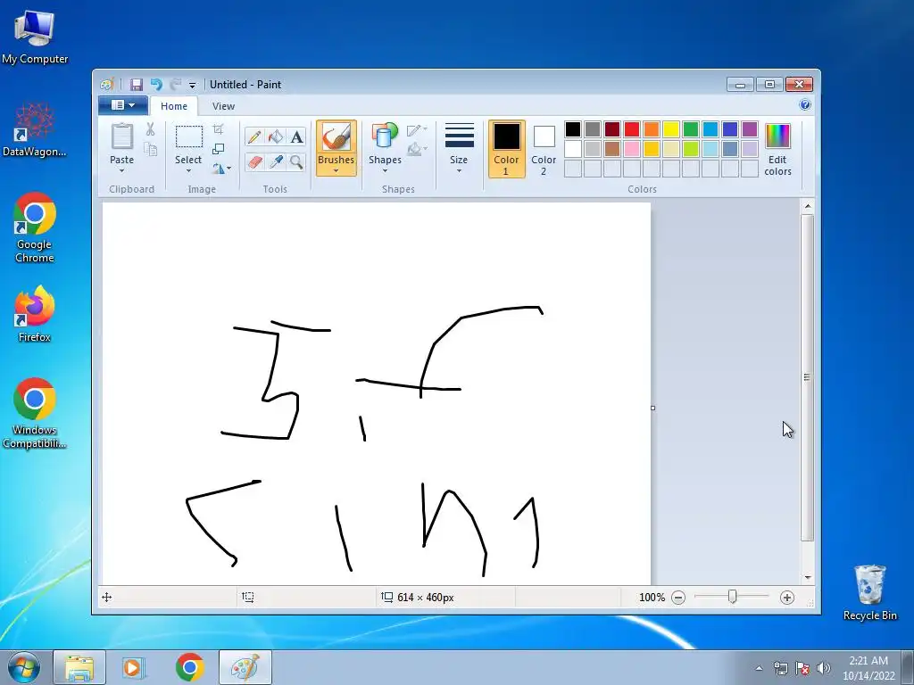914x685 pixels.
Task: Click the zoom out minus button
Action: 678,598
